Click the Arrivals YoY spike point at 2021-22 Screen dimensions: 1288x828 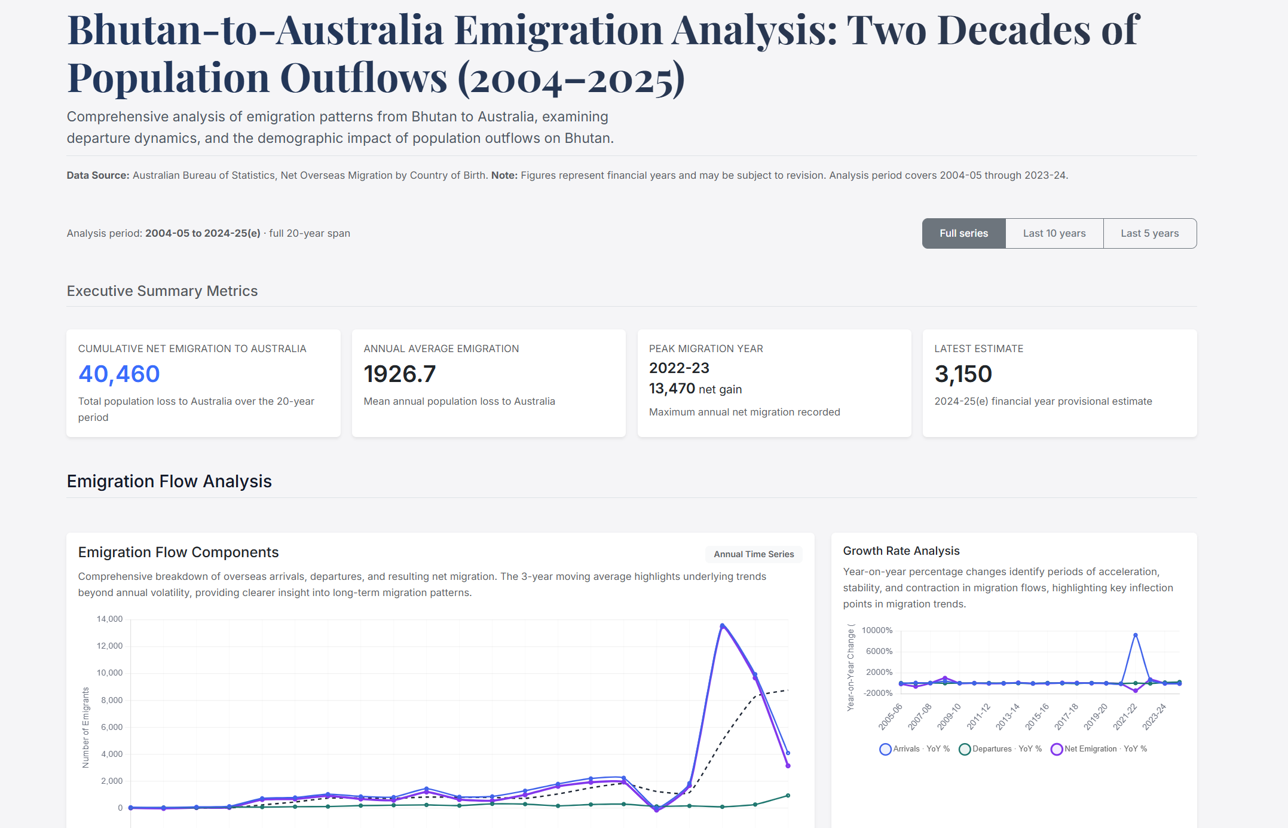coord(1135,635)
